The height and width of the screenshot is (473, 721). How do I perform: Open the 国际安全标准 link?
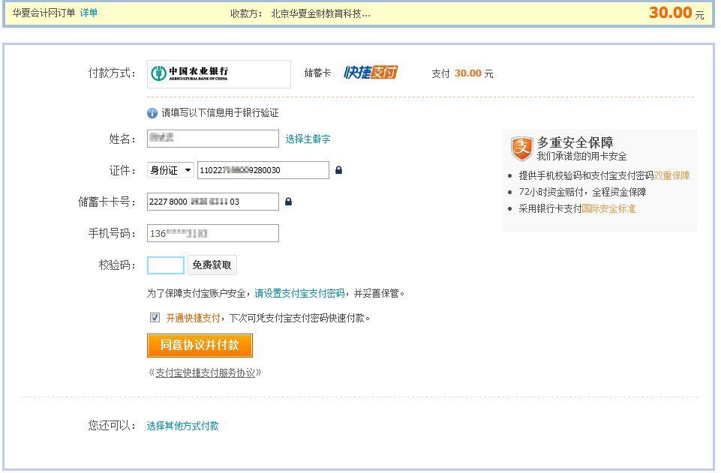pos(608,209)
